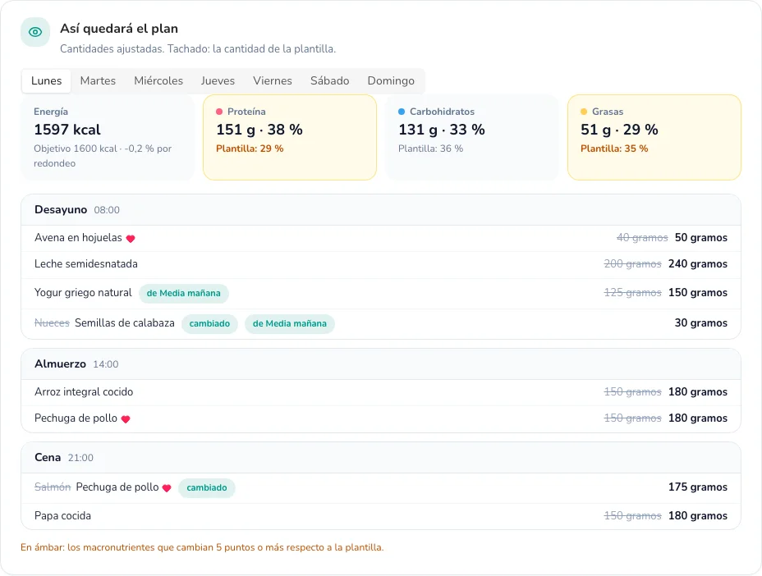The width and height of the screenshot is (762, 576).
Task: Open the Miércoles tab
Action: 158,80
